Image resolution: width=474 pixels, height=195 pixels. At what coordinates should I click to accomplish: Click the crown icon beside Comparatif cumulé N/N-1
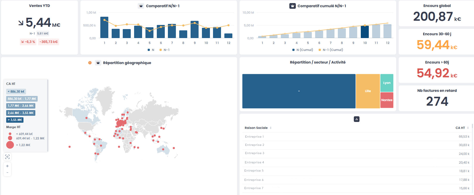pos(292,6)
